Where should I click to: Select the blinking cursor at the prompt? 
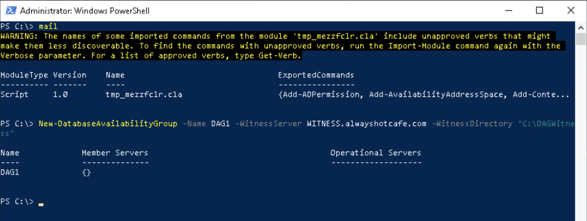point(40,204)
